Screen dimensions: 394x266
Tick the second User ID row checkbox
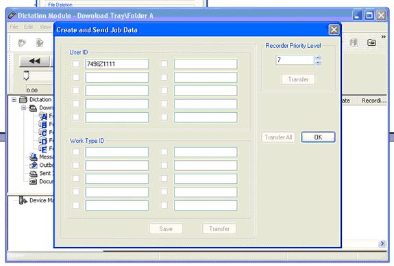pyautogui.click(x=76, y=77)
